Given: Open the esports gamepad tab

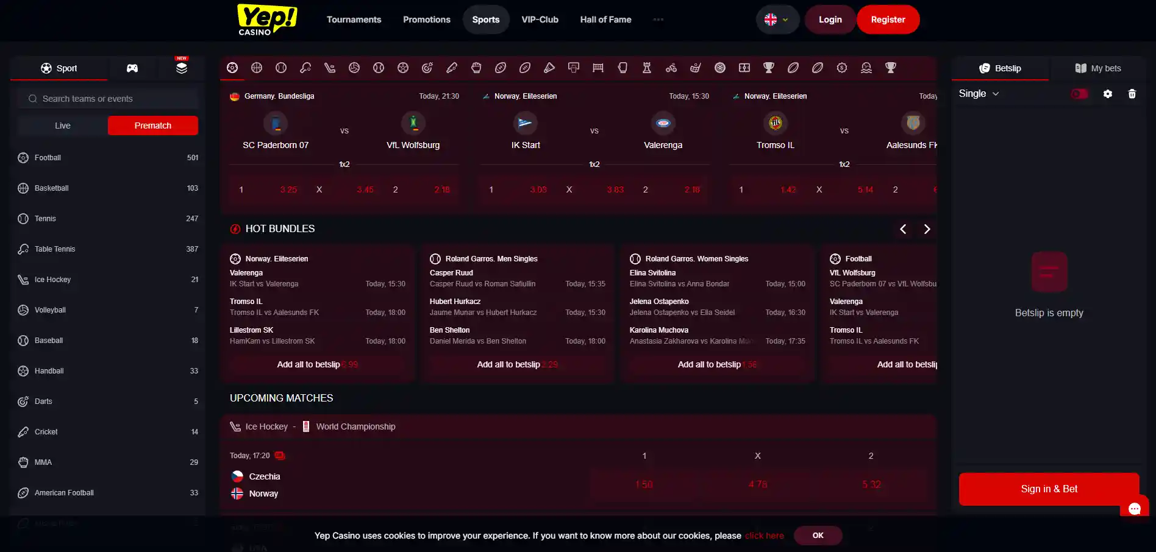Looking at the screenshot, I should point(132,68).
